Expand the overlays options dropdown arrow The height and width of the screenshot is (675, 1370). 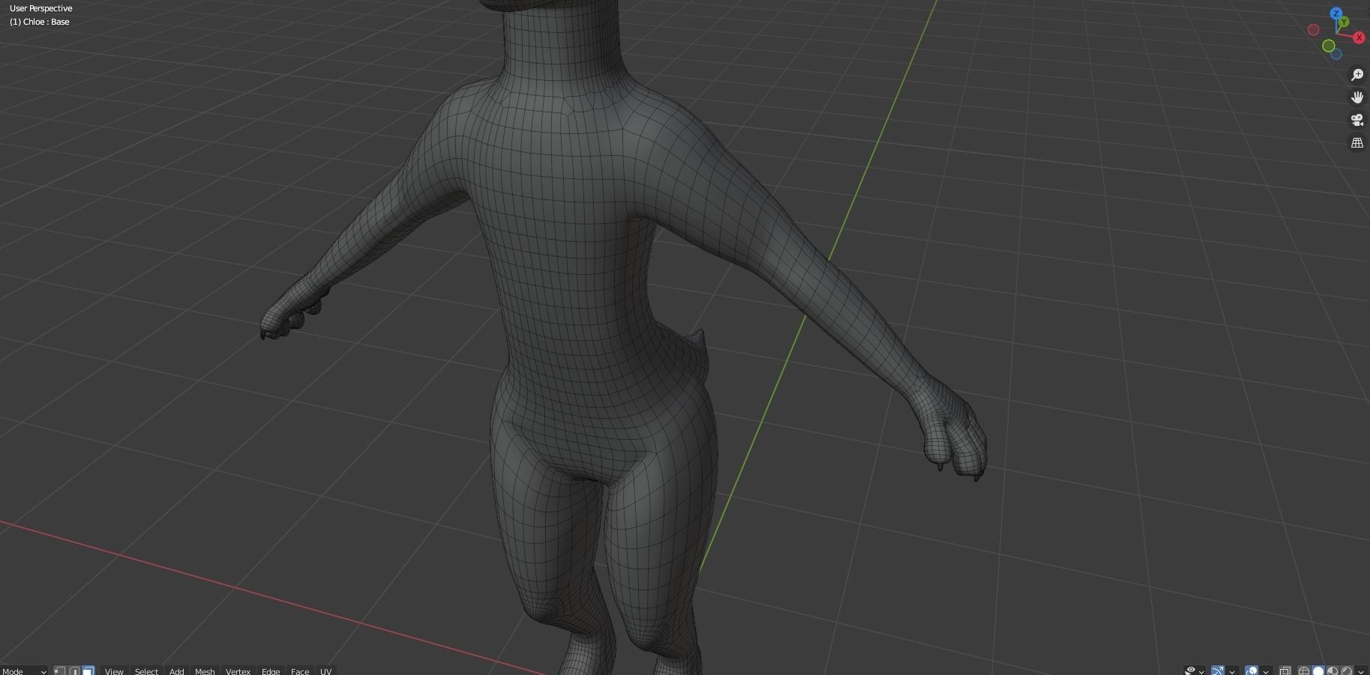coord(1266,671)
